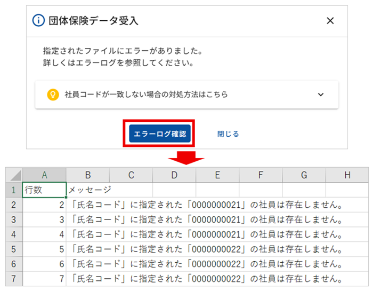Screen dimensions: 373x290
Task: Select column F header
Action: pos(261,175)
